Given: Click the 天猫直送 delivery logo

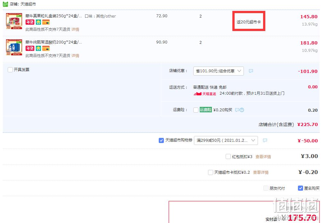Looking at the screenshot, I should [205, 94].
